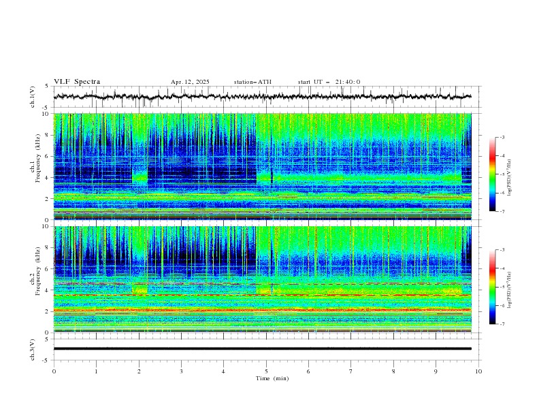Click time axis tick label "2"
This screenshot has width=539, height=417.
pyautogui.click(x=139, y=371)
